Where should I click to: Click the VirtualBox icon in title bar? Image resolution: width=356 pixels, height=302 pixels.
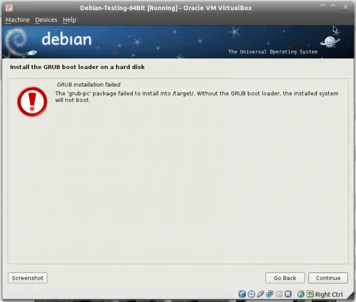point(9,8)
